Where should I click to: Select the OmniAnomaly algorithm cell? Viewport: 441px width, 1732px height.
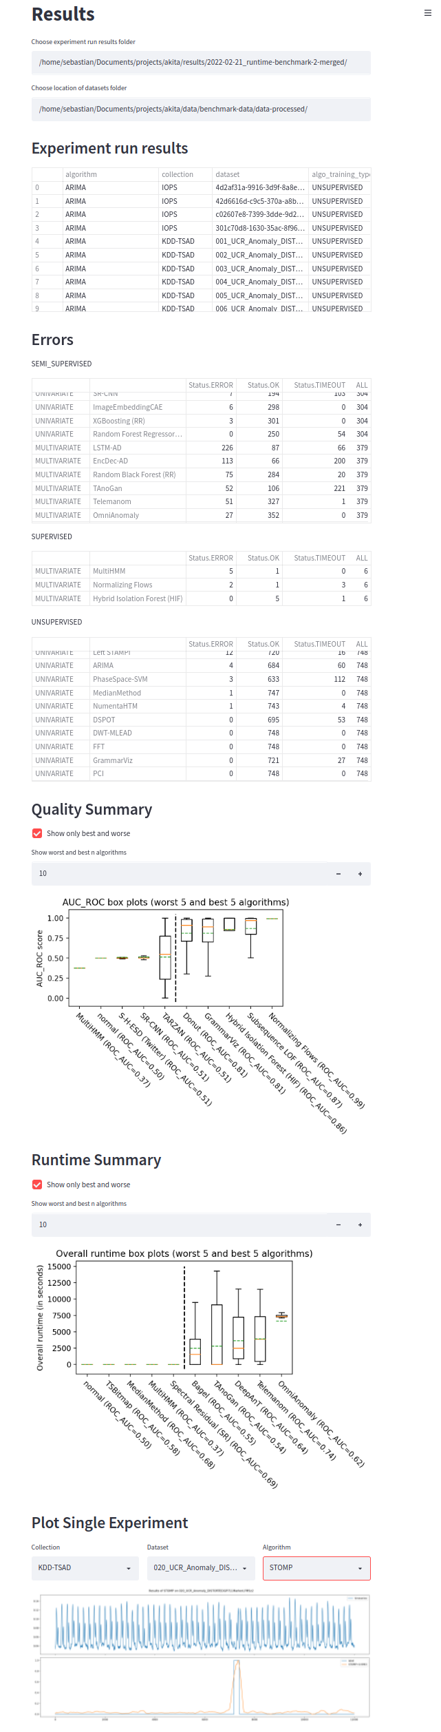click(x=138, y=516)
